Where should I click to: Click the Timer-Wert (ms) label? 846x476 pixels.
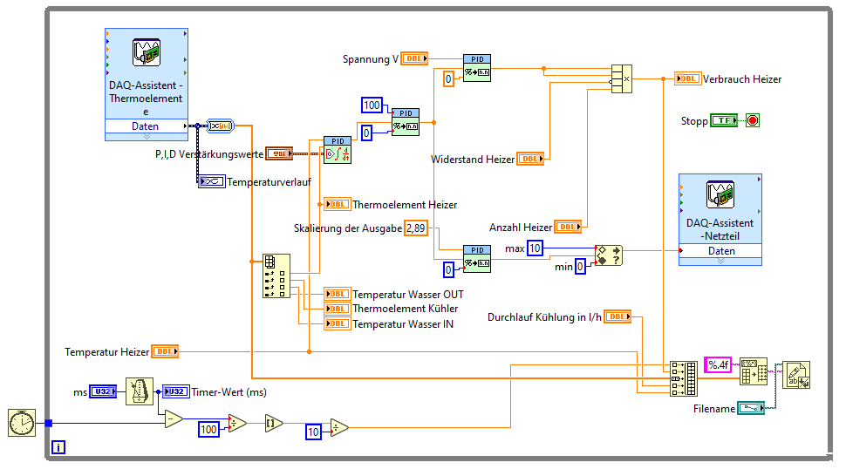pos(229,392)
